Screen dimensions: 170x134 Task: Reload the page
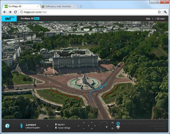click(16, 12)
